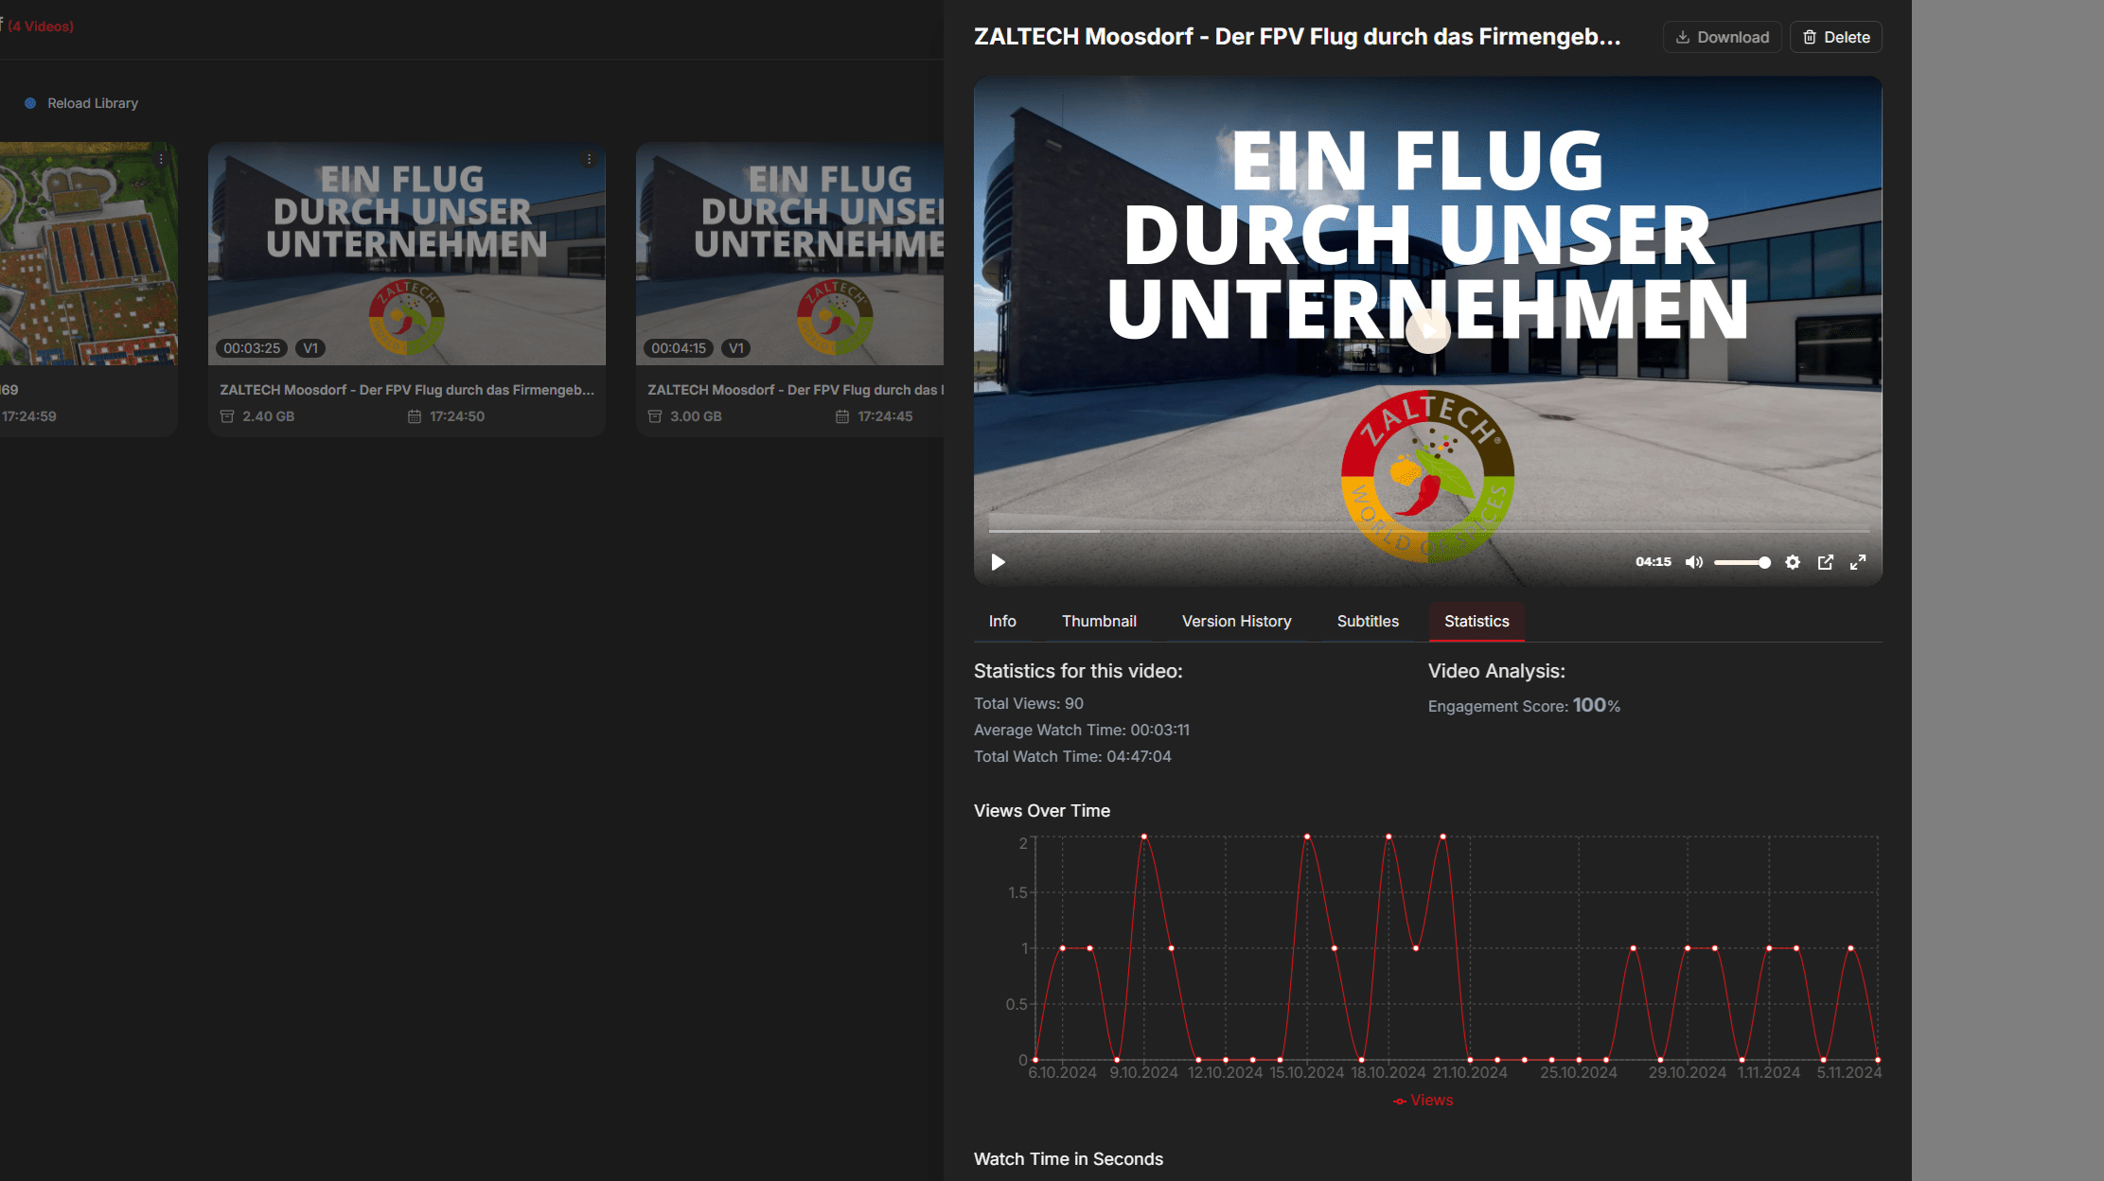Click 3.00 GB video card title
This screenshot has width=2104, height=1181.
click(x=795, y=390)
